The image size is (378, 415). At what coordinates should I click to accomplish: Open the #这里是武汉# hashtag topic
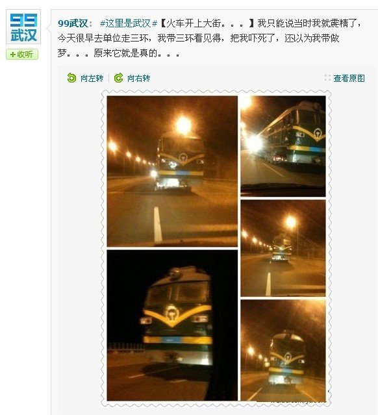[129, 23]
